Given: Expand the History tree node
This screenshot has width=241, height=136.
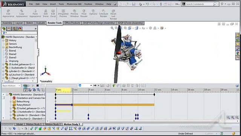Looking at the screenshot, I should pyautogui.click(x=3, y=40).
